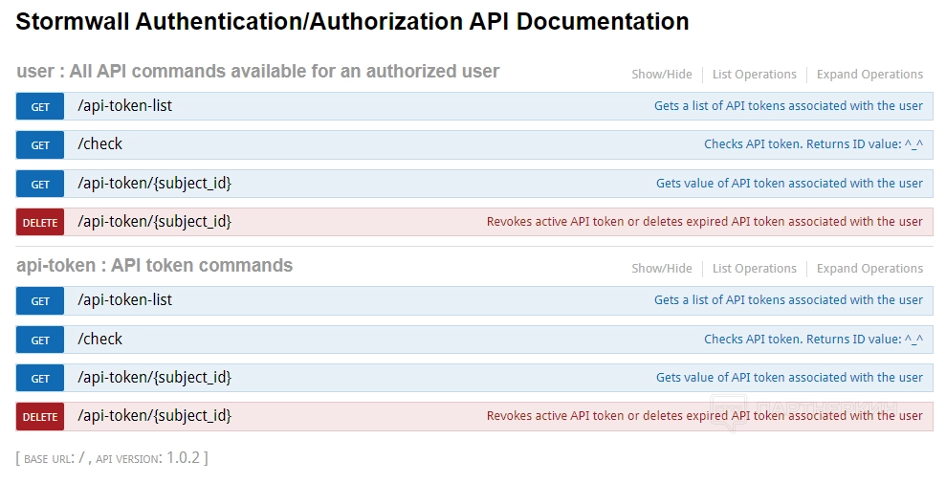Screen dimensions: 946x483
Task: Click GET badge for /api-token-list under user section
Action: pyautogui.click(x=40, y=107)
